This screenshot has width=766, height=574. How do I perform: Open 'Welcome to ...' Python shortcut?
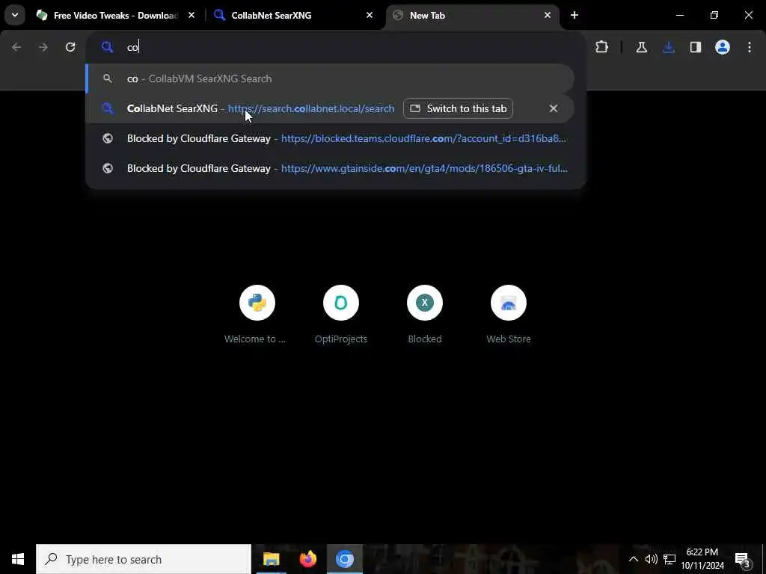tap(257, 315)
